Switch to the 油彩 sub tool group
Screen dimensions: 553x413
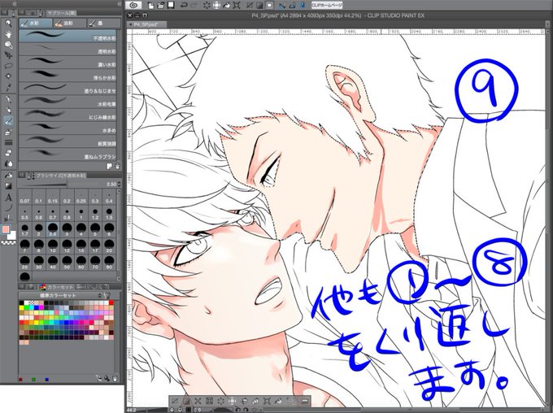point(69,24)
